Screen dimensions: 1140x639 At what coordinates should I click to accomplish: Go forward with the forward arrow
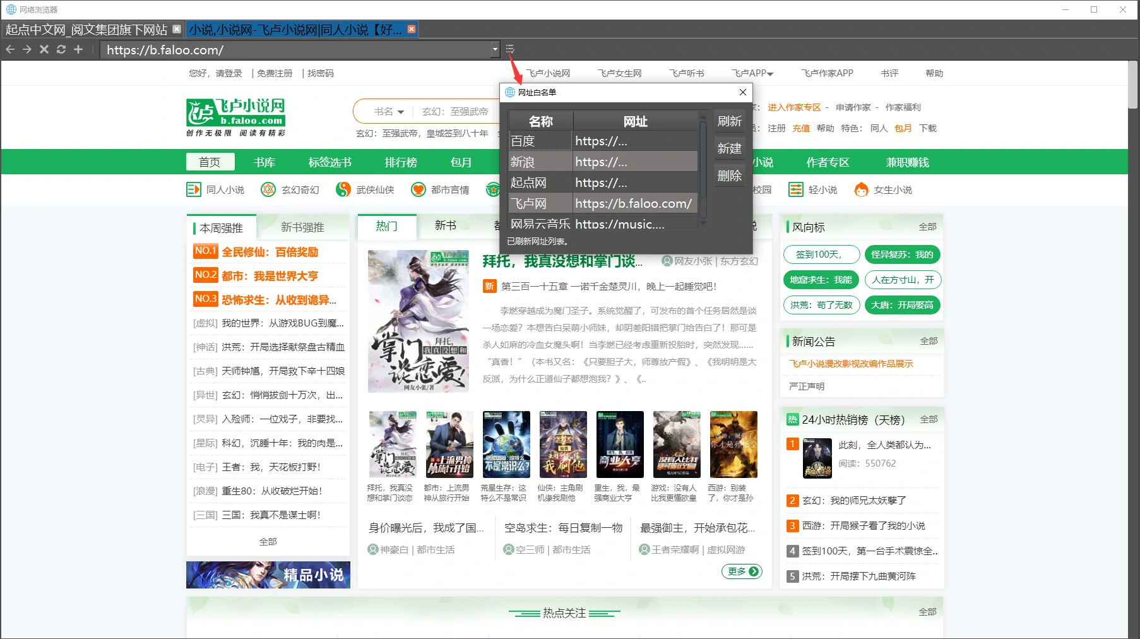(27, 49)
